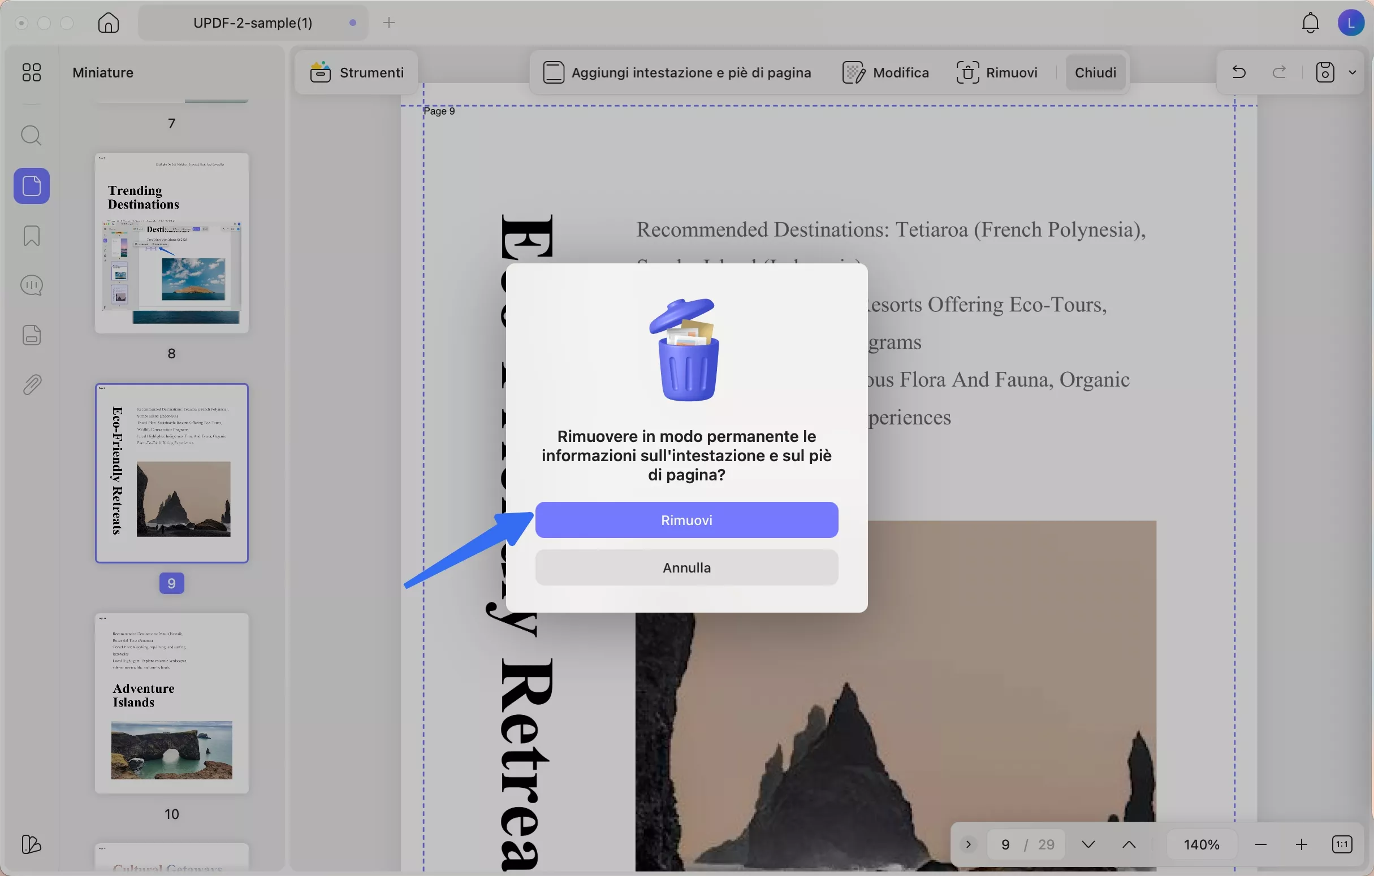Image resolution: width=1374 pixels, height=876 pixels.
Task: Decrease zoom with the minus control
Action: pos(1260,844)
